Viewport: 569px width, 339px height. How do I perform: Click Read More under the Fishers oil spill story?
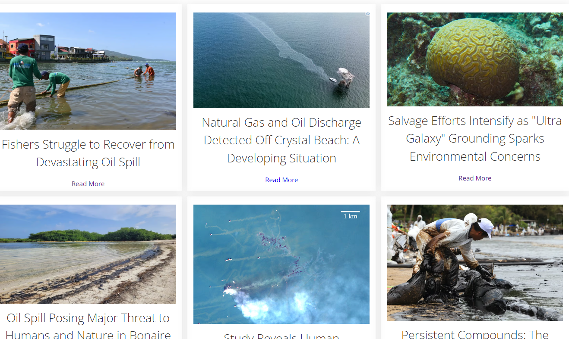[88, 184]
